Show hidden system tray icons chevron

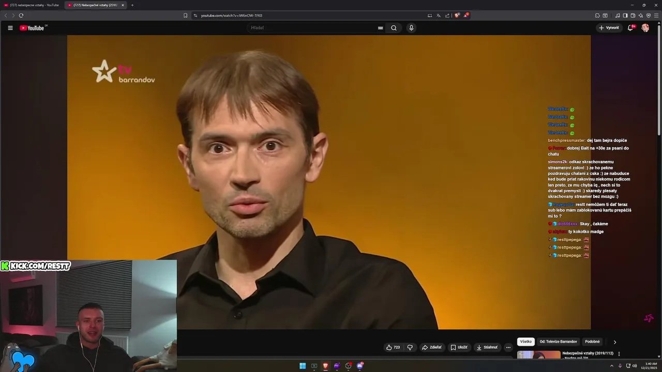(x=612, y=366)
